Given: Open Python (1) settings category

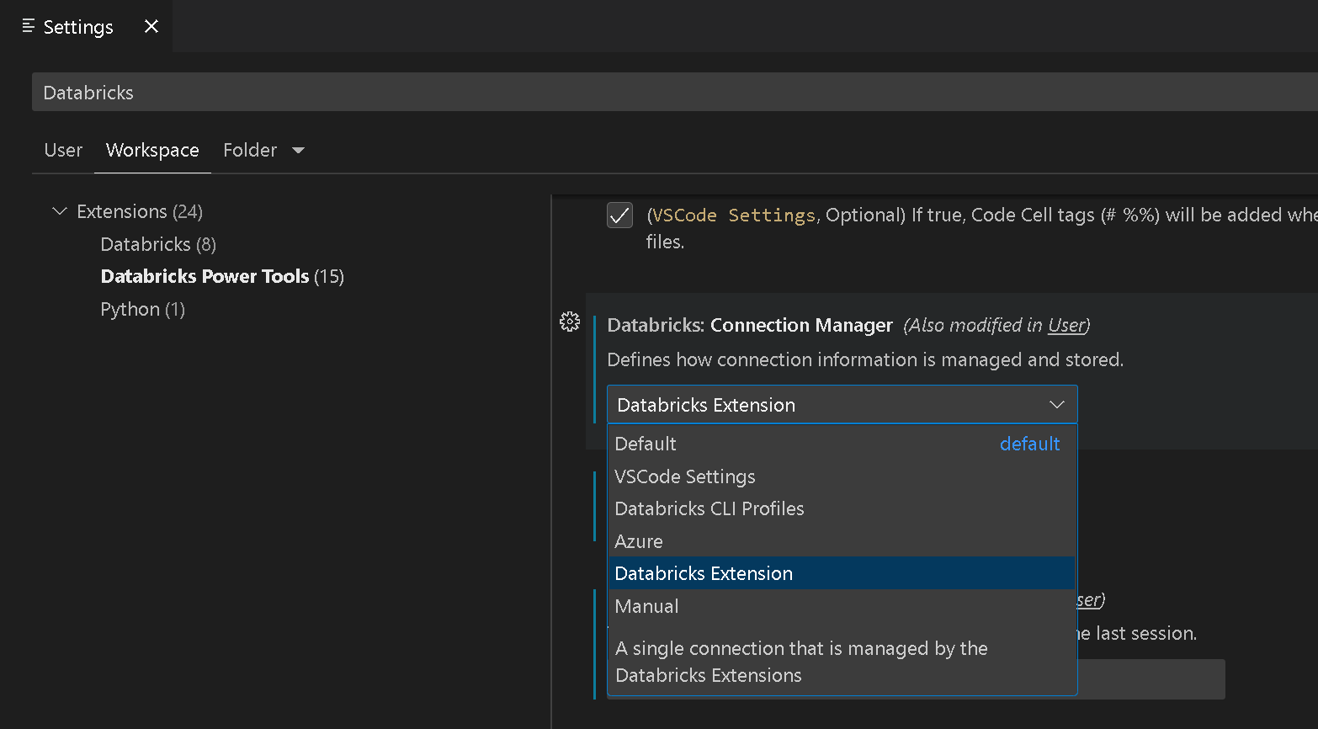Looking at the screenshot, I should (x=142, y=309).
